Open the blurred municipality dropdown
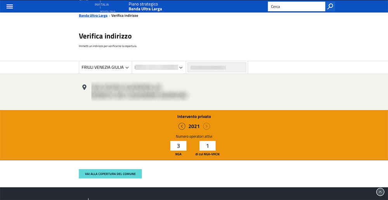Image resolution: width=388 pixels, height=200 pixels. pyautogui.click(x=159, y=67)
